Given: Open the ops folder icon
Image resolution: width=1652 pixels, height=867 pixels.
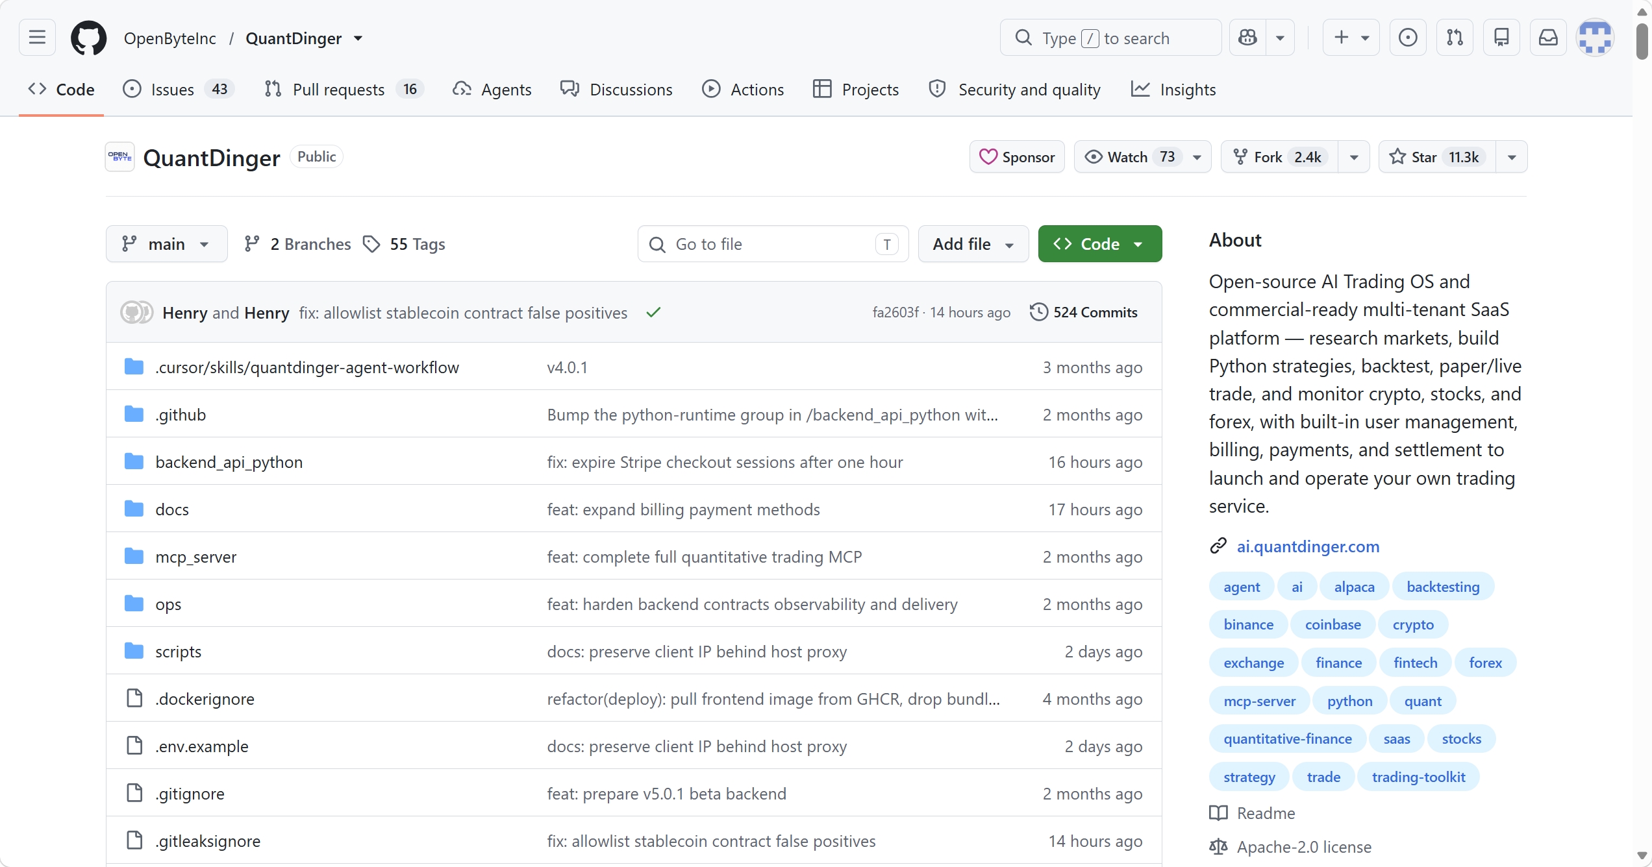Looking at the screenshot, I should tap(134, 604).
